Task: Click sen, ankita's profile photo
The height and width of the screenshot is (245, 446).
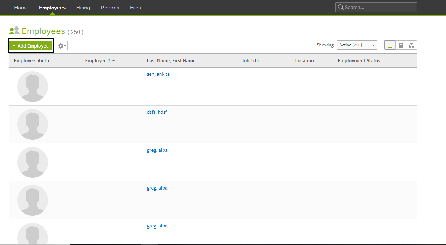Action: click(x=33, y=87)
